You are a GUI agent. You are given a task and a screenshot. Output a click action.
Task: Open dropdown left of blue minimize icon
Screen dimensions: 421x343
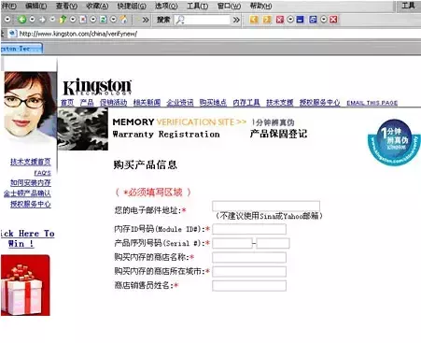point(290,20)
